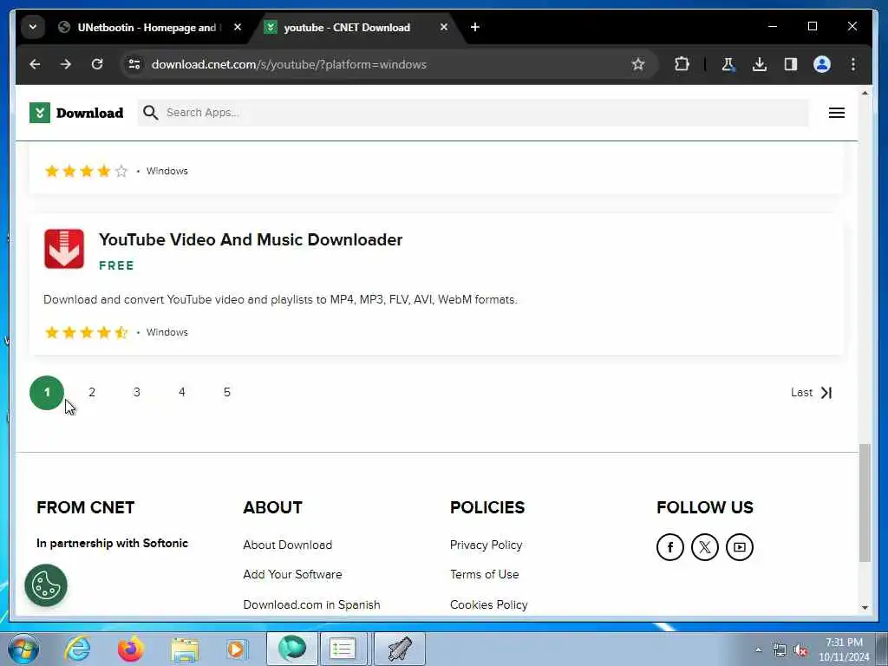This screenshot has width=888, height=666.
Task: Click the muted volume tray icon
Action: tap(800, 650)
